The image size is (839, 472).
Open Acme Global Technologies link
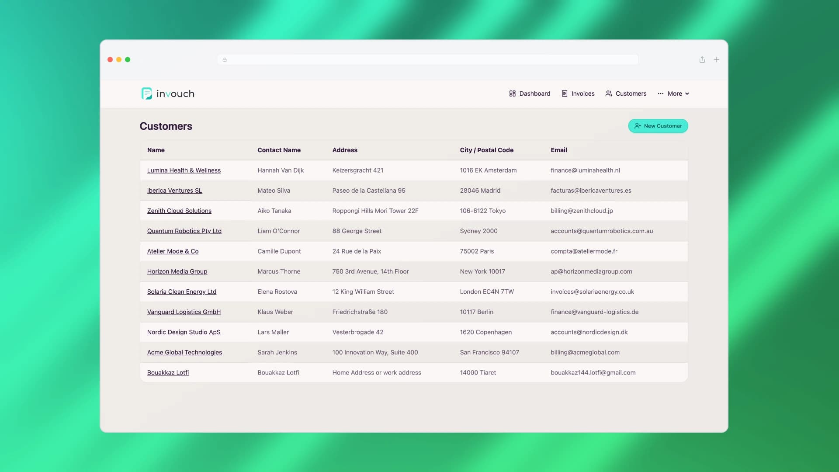[x=184, y=352]
